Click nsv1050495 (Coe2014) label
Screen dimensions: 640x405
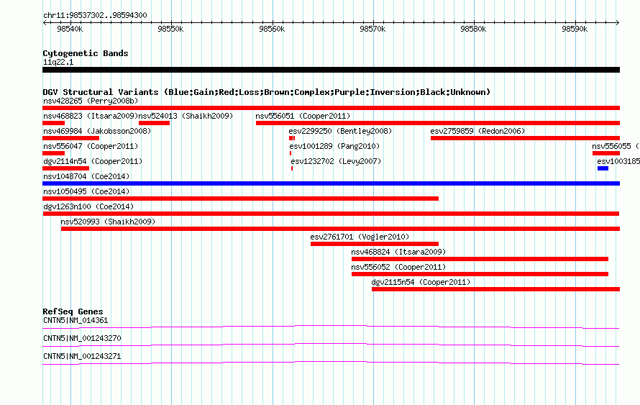86,191
